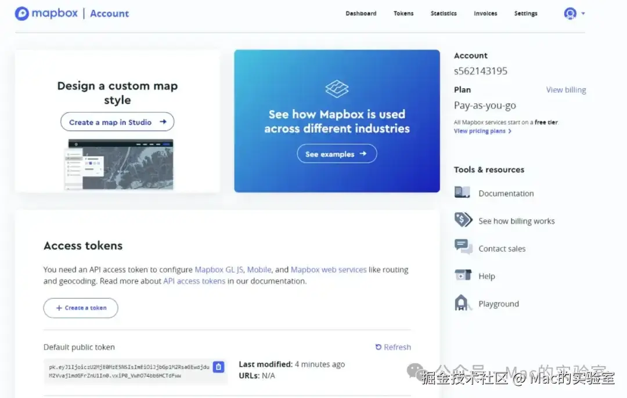This screenshot has height=398, width=627.
Task: Open See how billing works
Action: coord(516,221)
